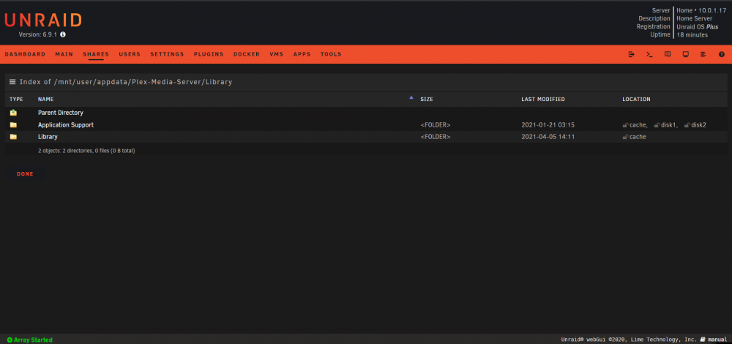Click the Parent Directory up-folder icon
The height and width of the screenshot is (344, 732).
pos(13,113)
